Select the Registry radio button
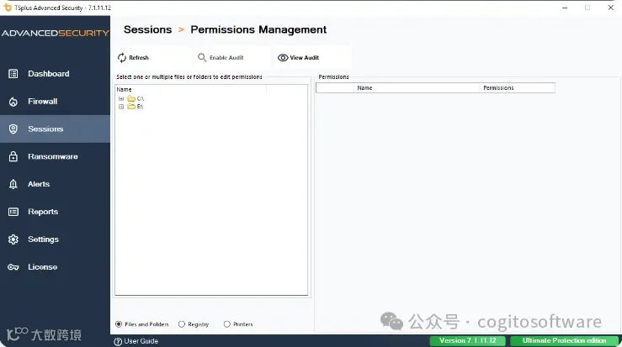The image size is (622, 347). click(x=182, y=324)
